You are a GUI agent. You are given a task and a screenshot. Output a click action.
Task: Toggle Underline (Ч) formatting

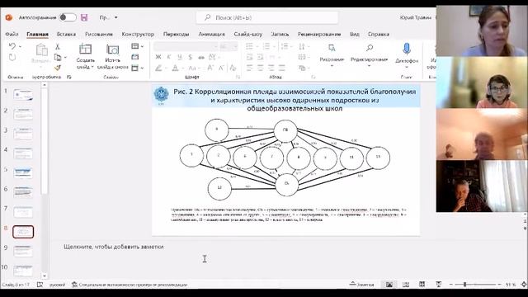(180, 57)
